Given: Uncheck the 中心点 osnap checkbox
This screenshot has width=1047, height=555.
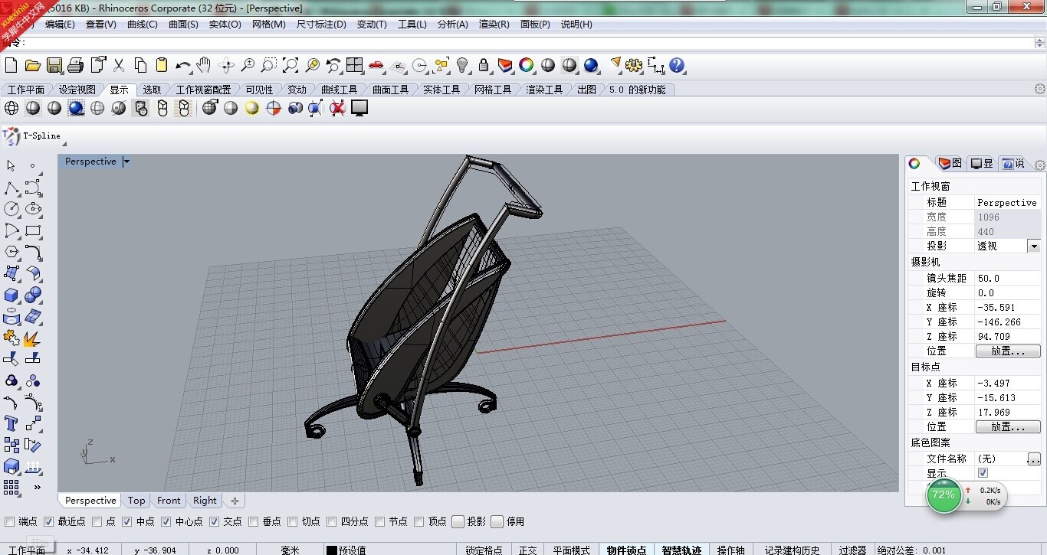Looking at the screenshot, I should pos(166,521).
